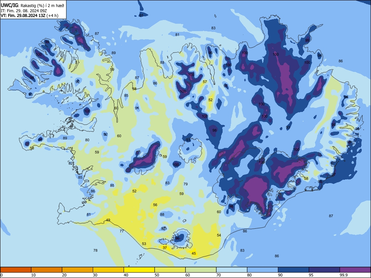The image size is (371, 278).
Task: Click the legend tick label '0'
Action: click(x=1, y=275)
